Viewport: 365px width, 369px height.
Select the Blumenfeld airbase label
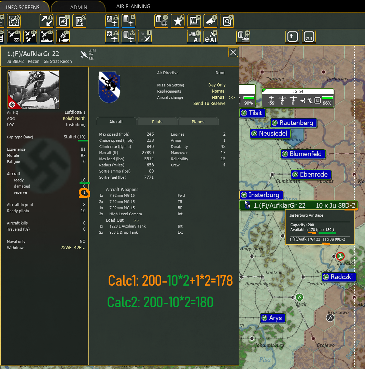click(x=303, y=154)
